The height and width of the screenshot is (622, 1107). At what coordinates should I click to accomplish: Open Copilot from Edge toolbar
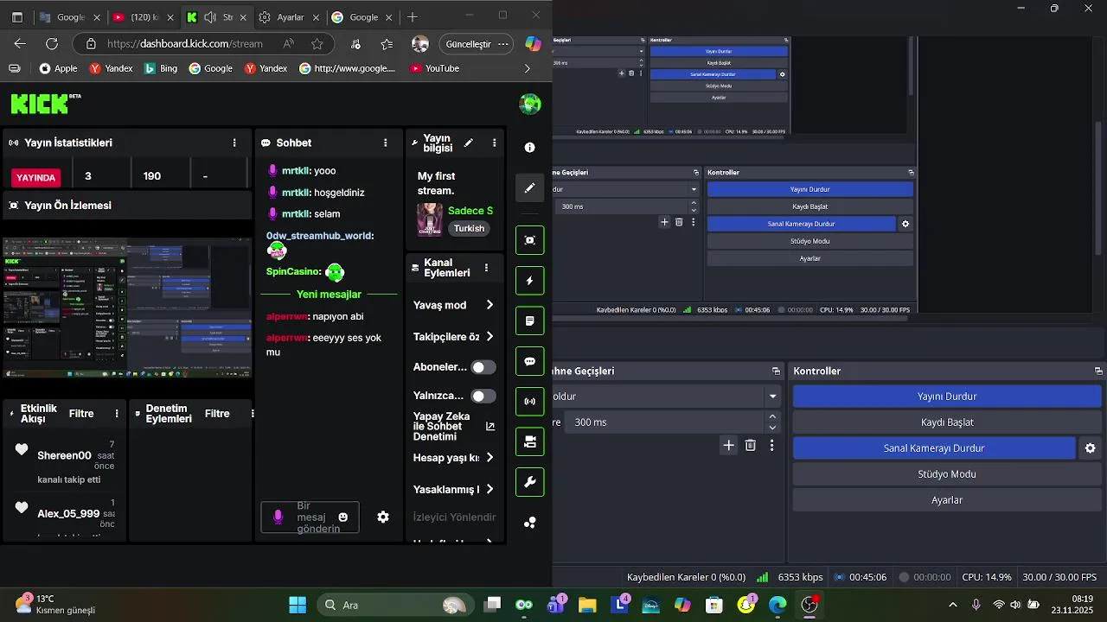click(533, 44)
